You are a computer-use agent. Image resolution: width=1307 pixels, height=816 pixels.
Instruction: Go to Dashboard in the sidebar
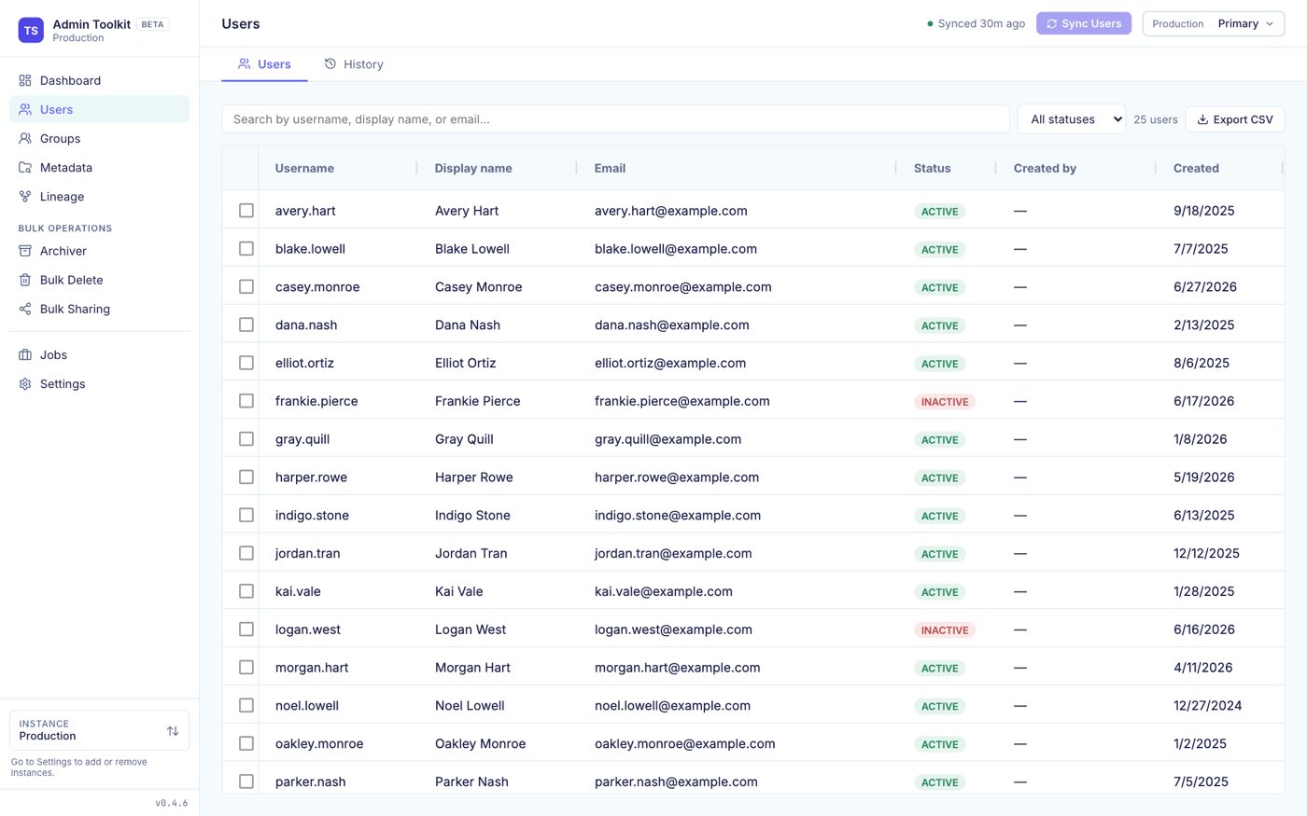99,80
